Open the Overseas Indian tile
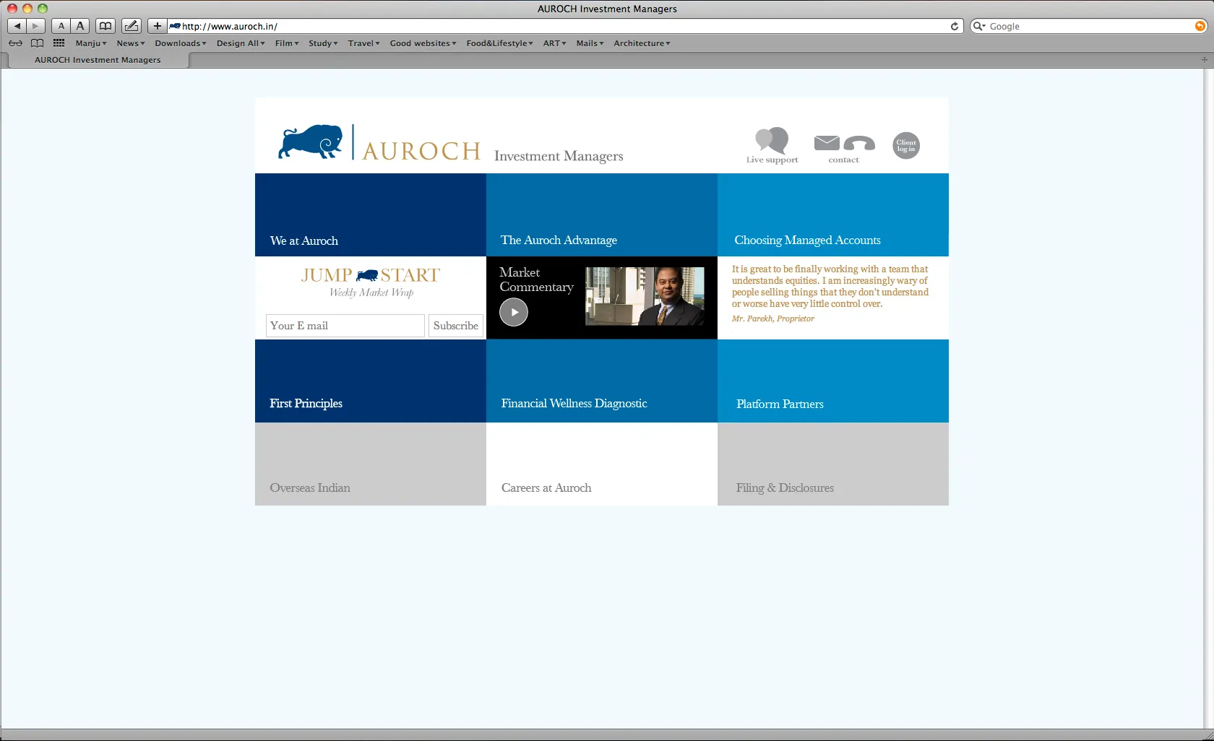Screen dimensions: 1214x741 [x=371, y=464]
